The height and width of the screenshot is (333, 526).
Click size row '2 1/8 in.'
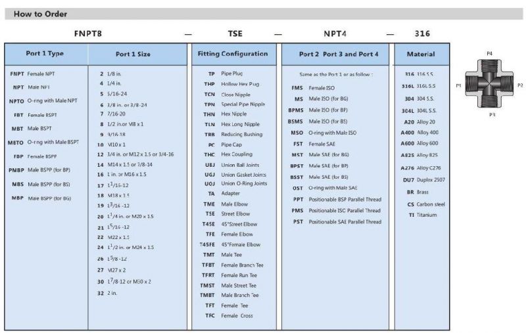110,74
